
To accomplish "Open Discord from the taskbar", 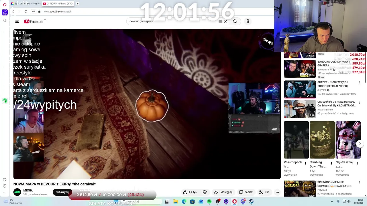I will [243, 201].
